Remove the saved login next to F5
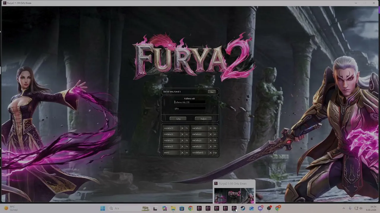This screenshot has width=380, height=213. (x=182, y=153)
